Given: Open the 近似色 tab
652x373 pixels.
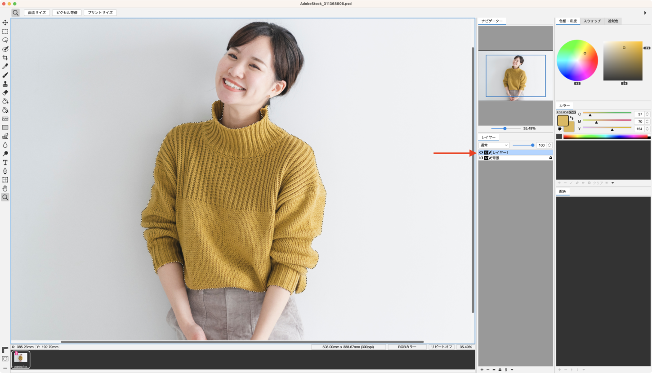Looking at the screenshot, I should 612,21.
